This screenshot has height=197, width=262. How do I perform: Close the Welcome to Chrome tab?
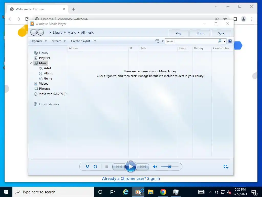click(x=64, y=9)
